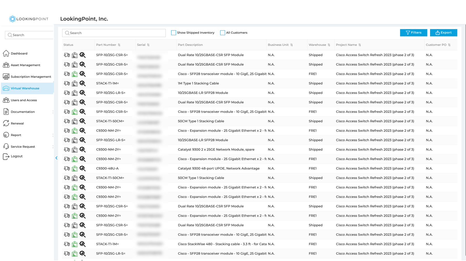This screenshot has width=466, height=261.
Task: Sort by the Part Number column
Action: tap(119, 45)
